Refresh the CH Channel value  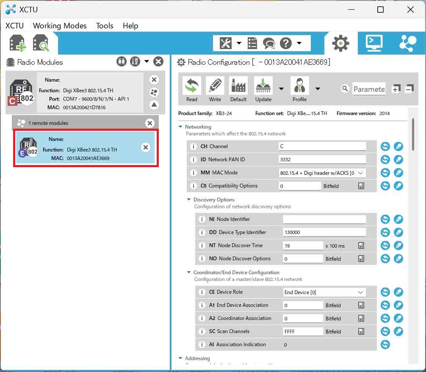click(385, 146)
